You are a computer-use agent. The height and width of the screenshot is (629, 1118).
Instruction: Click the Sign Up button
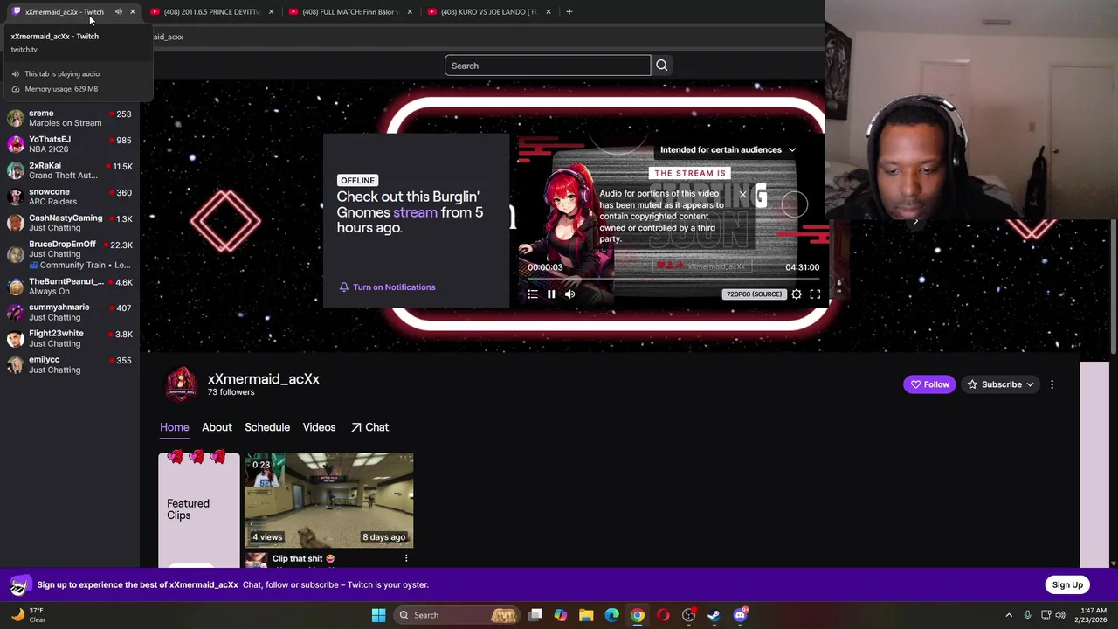pyautogui.click(x=1067, y=584)
